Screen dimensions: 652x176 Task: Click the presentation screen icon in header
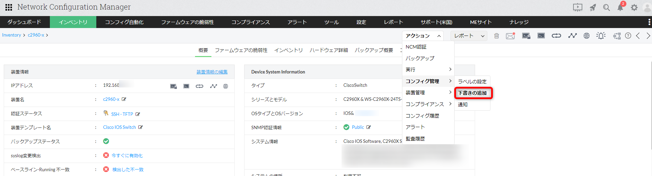point(578,8)
